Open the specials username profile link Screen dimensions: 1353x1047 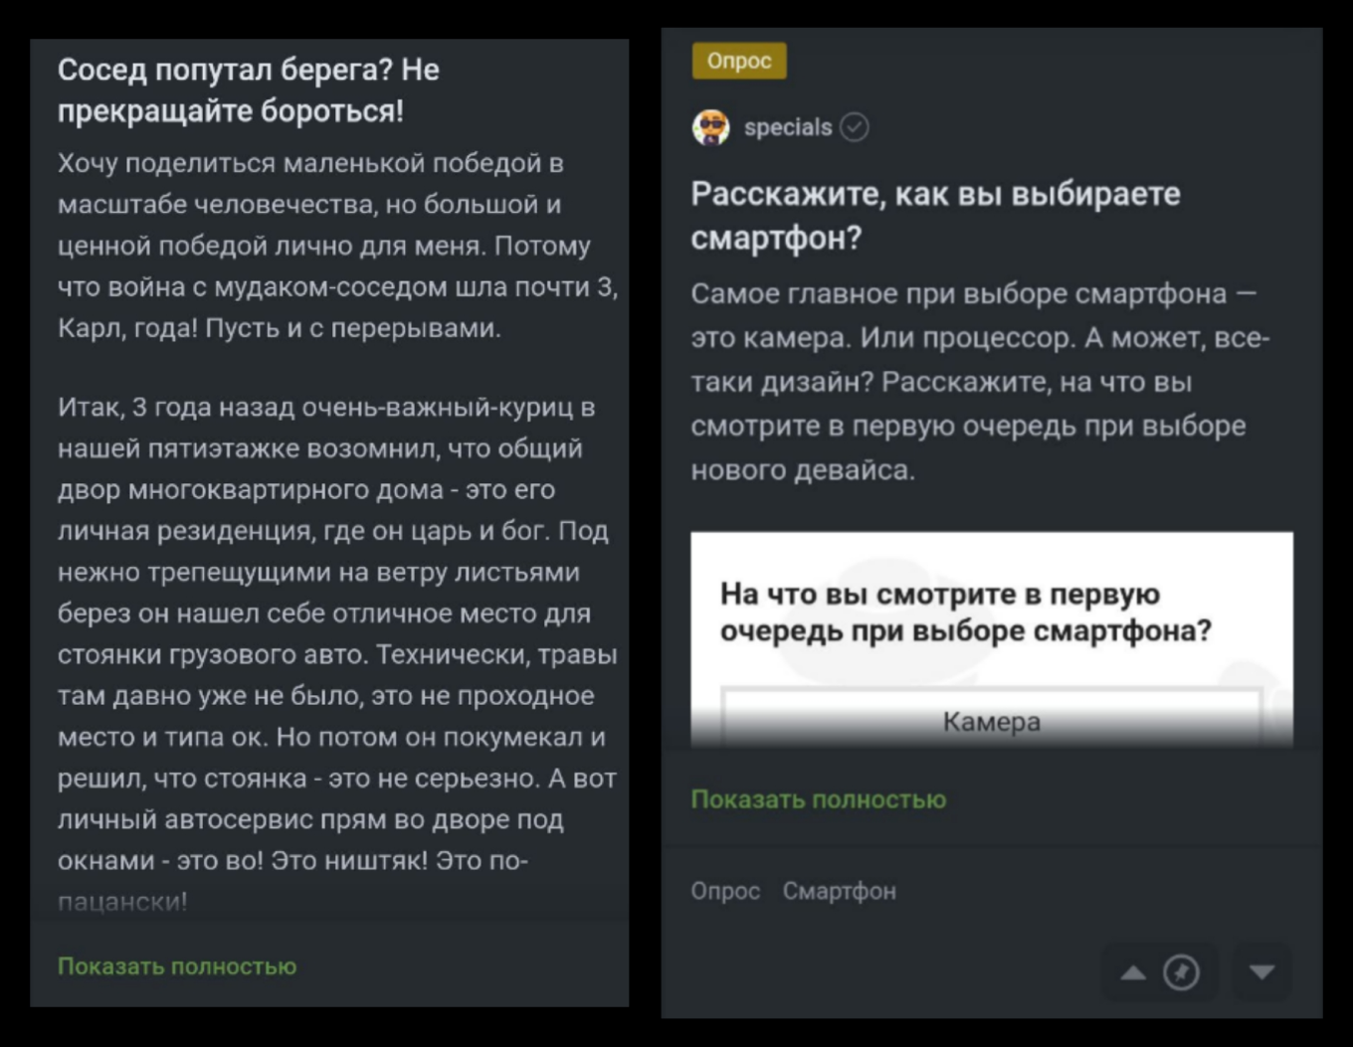click(x=787, y=126)
